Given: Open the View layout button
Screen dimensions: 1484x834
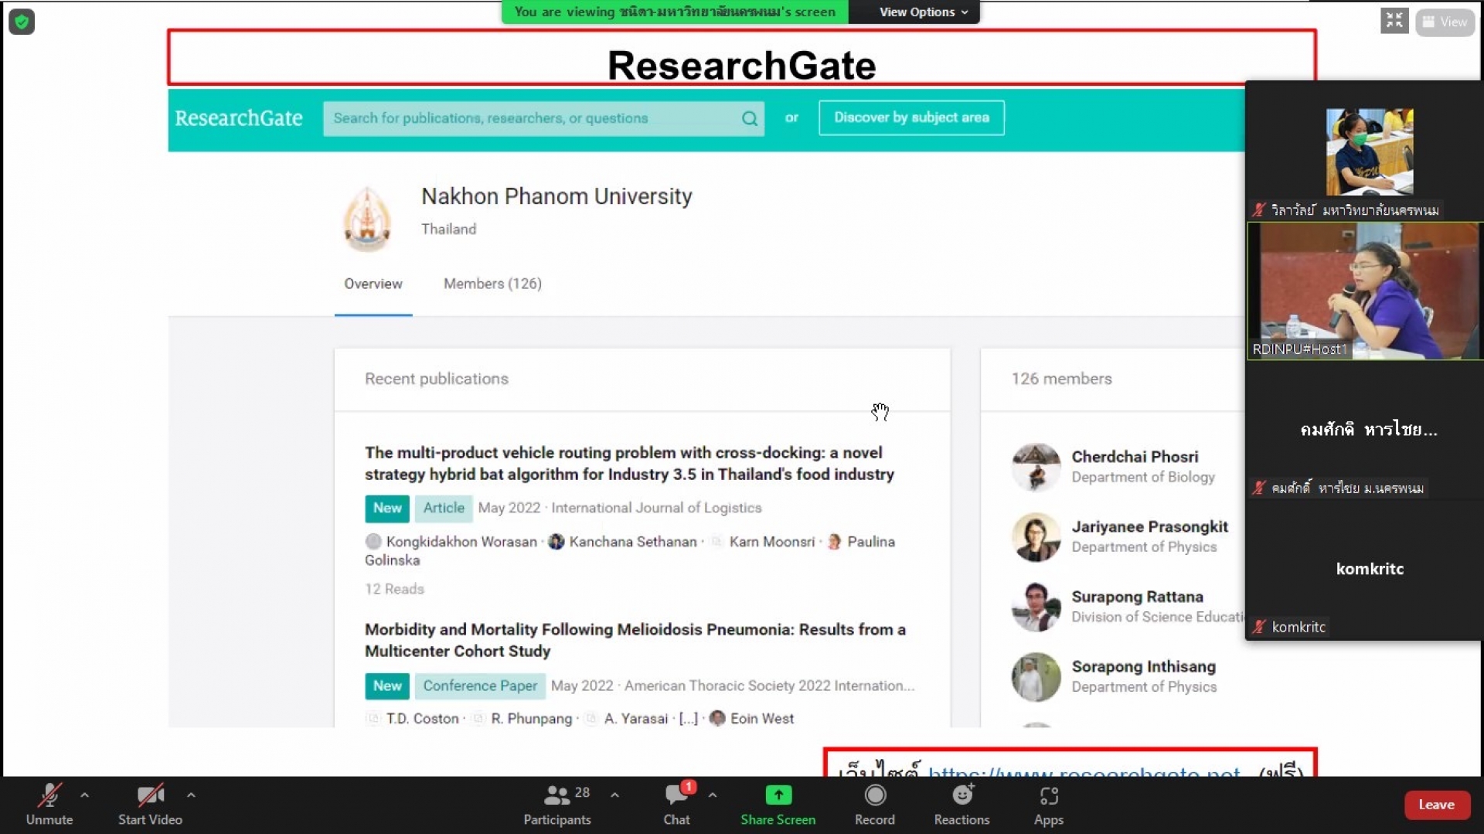Looking at the screenshot, I should [x=1445, y=22].
